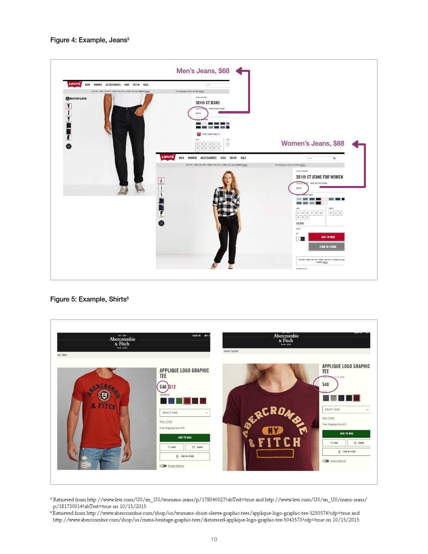This screenshot has width=428, height=554.
Task: Click the Share button on the maroon tee page
Action: (359, 443)
